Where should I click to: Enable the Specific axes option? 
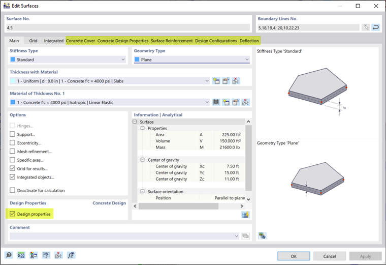point(12,160)
